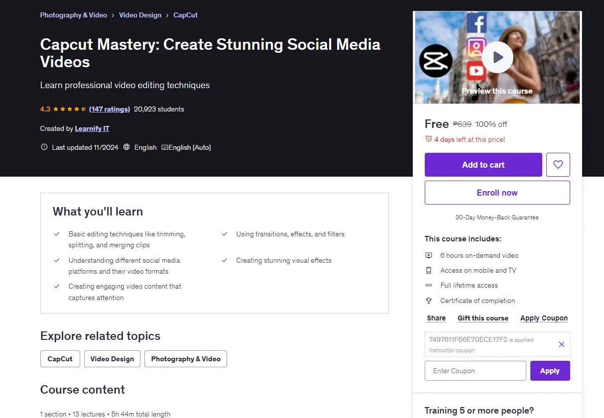Select the Video Design topic chip

click(112, 359)
